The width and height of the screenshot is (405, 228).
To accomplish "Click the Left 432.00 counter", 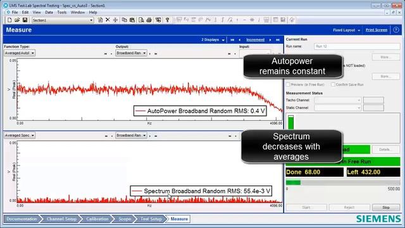I will 373,172.
